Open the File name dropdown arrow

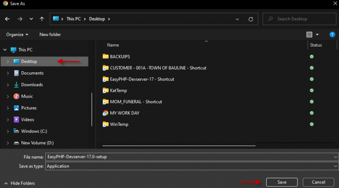point(335,157)
